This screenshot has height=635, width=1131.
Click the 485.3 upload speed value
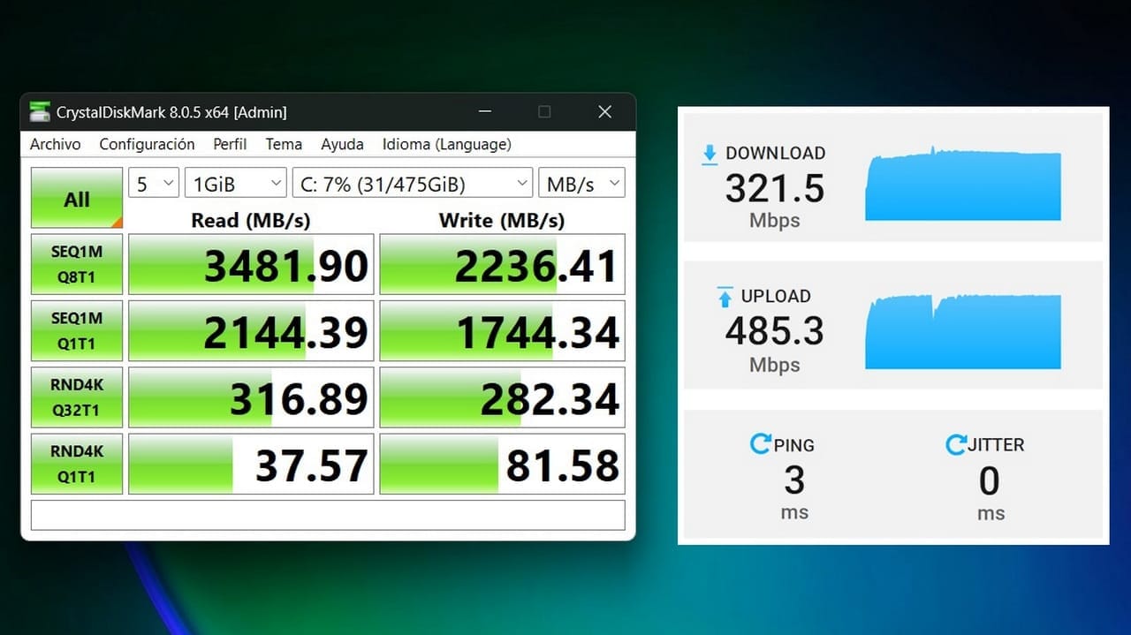click(775, 331)
